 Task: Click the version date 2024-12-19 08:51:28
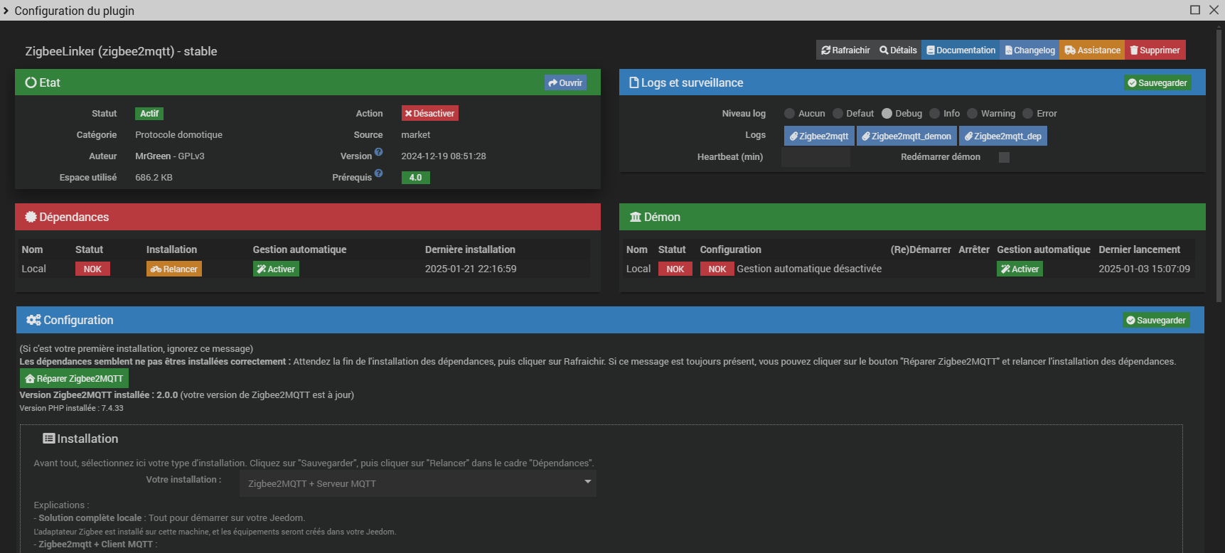coord(444,156)
